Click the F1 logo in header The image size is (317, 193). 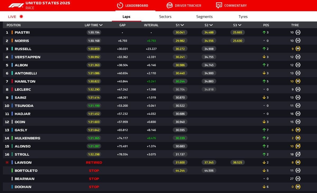click(16, 5)
